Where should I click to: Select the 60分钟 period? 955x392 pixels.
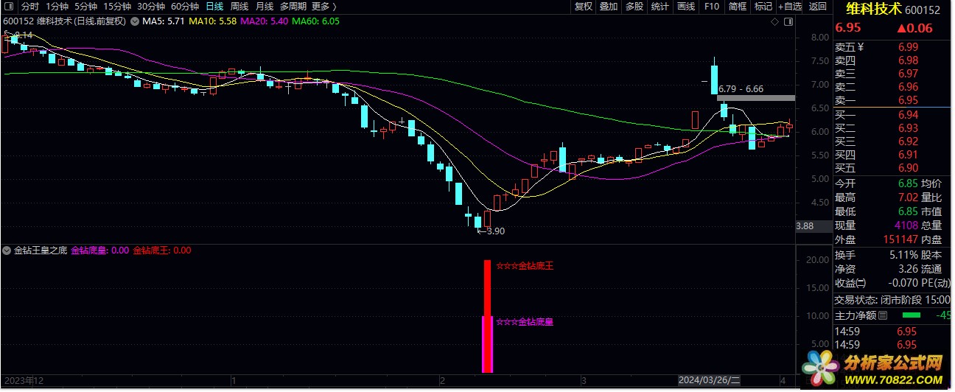(185, 7)
